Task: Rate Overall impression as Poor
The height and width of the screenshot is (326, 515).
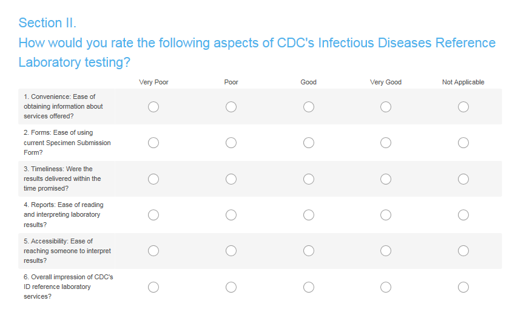Action: (231, 287)
